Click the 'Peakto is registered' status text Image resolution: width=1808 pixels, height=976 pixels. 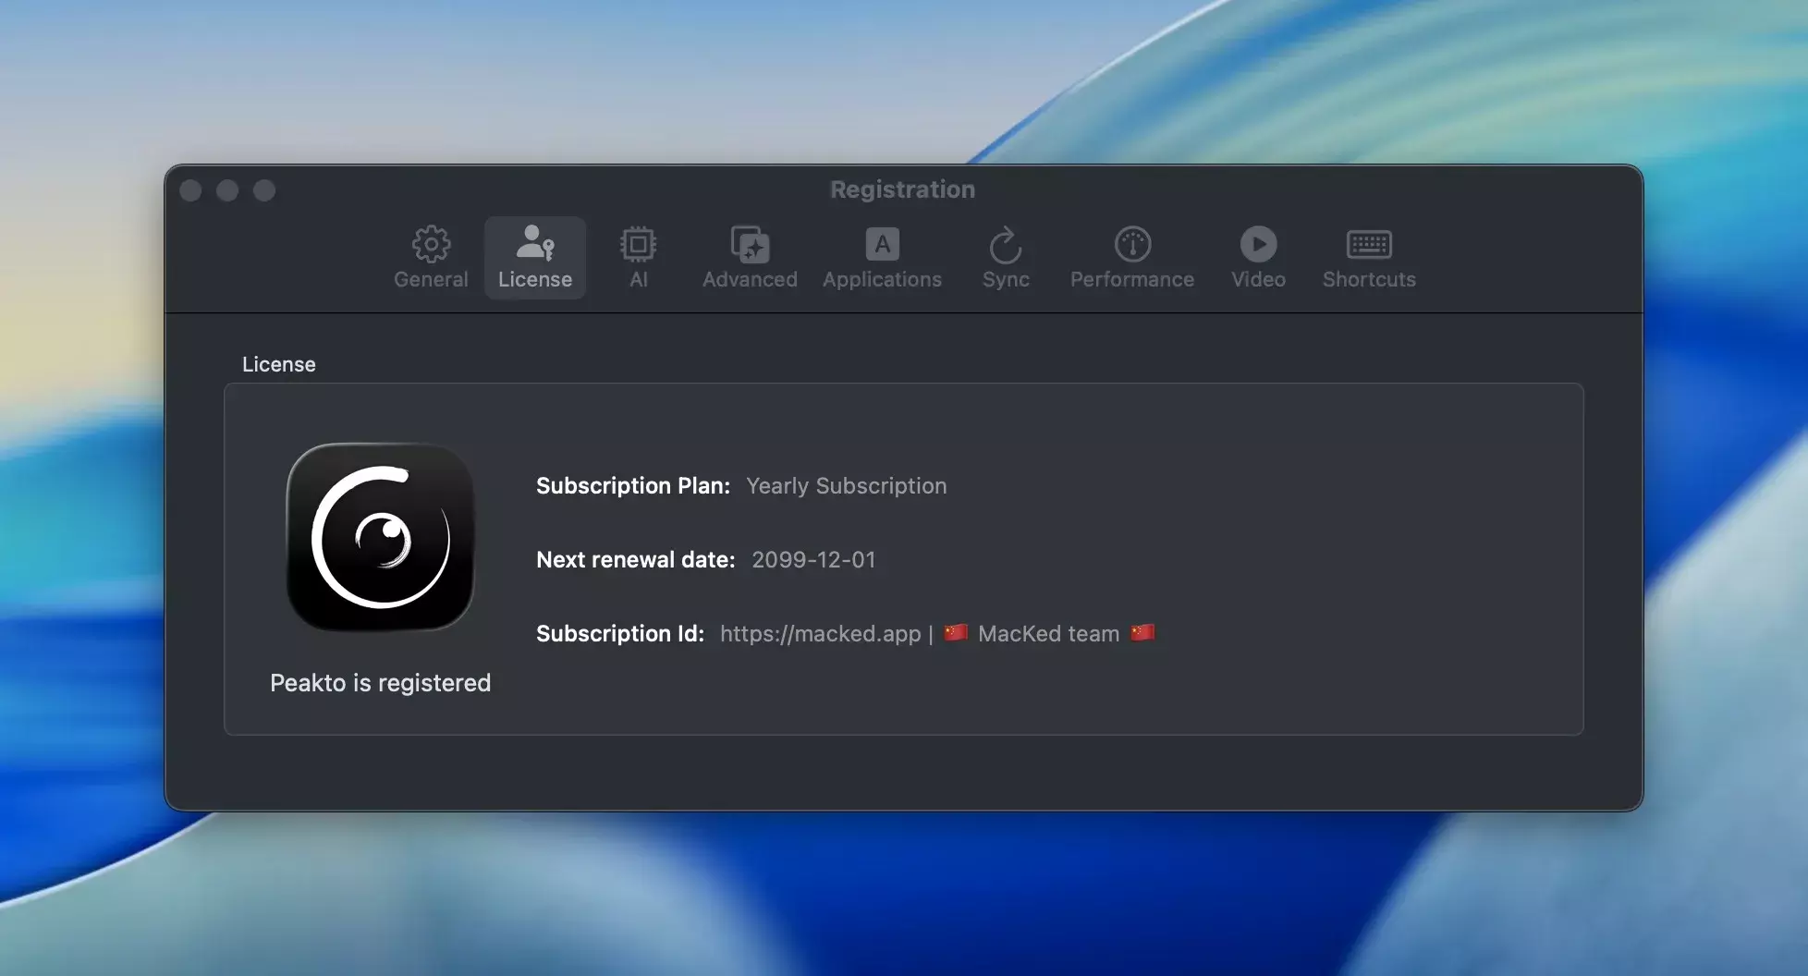(x=380, y=683)
